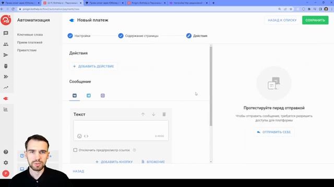This screenshot has width=334, height=187.
Task: Click ДОБАВИТЬ ДЕЙСТВИЕ button
Action: 93,66
